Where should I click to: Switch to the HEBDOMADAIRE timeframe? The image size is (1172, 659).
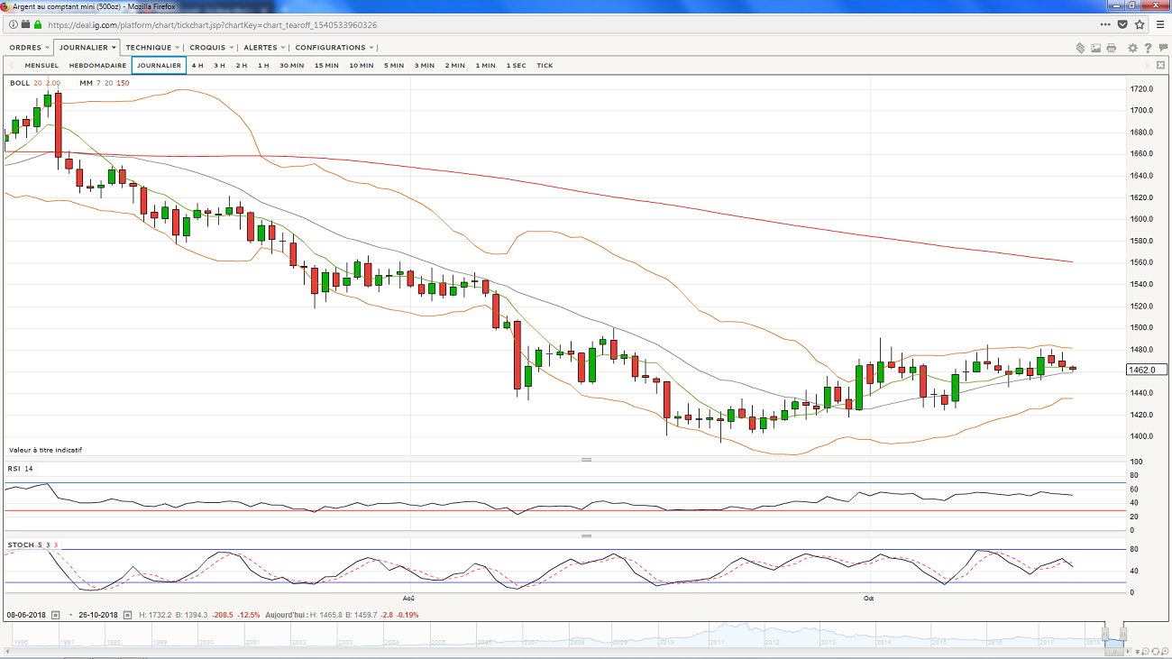coord(97,66)
